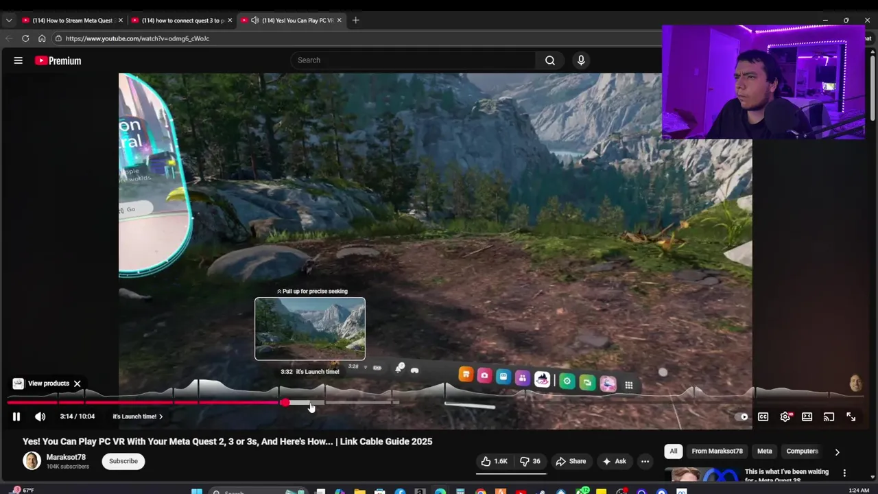Close the 'Yes! You Can Play PC VR' tab

pos(339,21)
